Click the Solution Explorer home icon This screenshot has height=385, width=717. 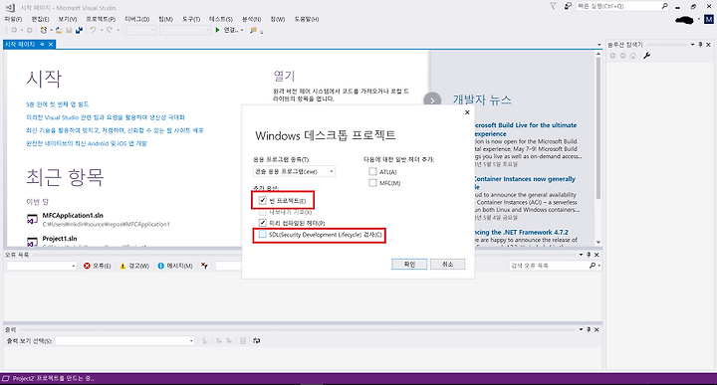633,56
